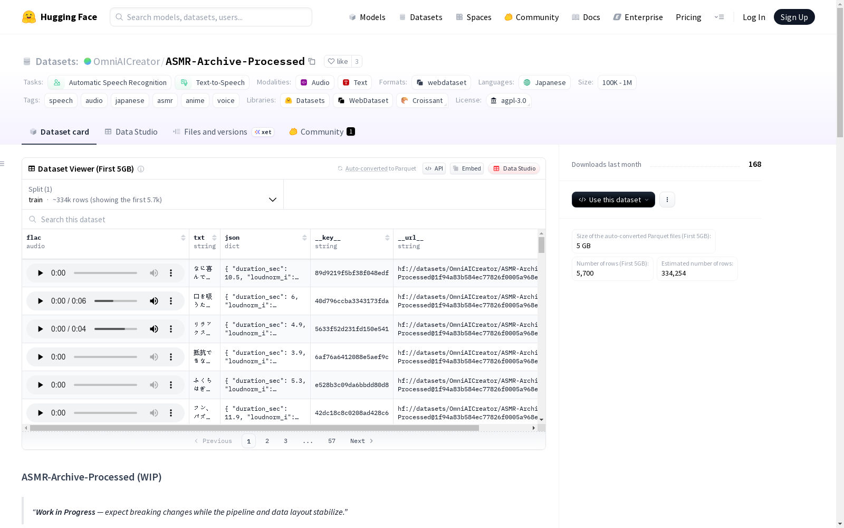This screenshot has height=528, width=844.
Task: Copy dataset name with copy icon
Action: coord(312,61)
